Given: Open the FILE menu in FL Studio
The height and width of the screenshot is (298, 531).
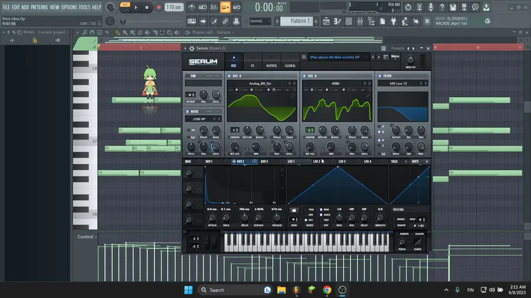Looking at the screenshot, I should tap(6, 7).
